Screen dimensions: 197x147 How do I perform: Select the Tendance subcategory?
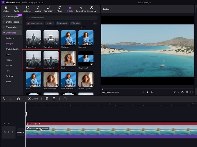pyautogui.click(x=10, y=38)
